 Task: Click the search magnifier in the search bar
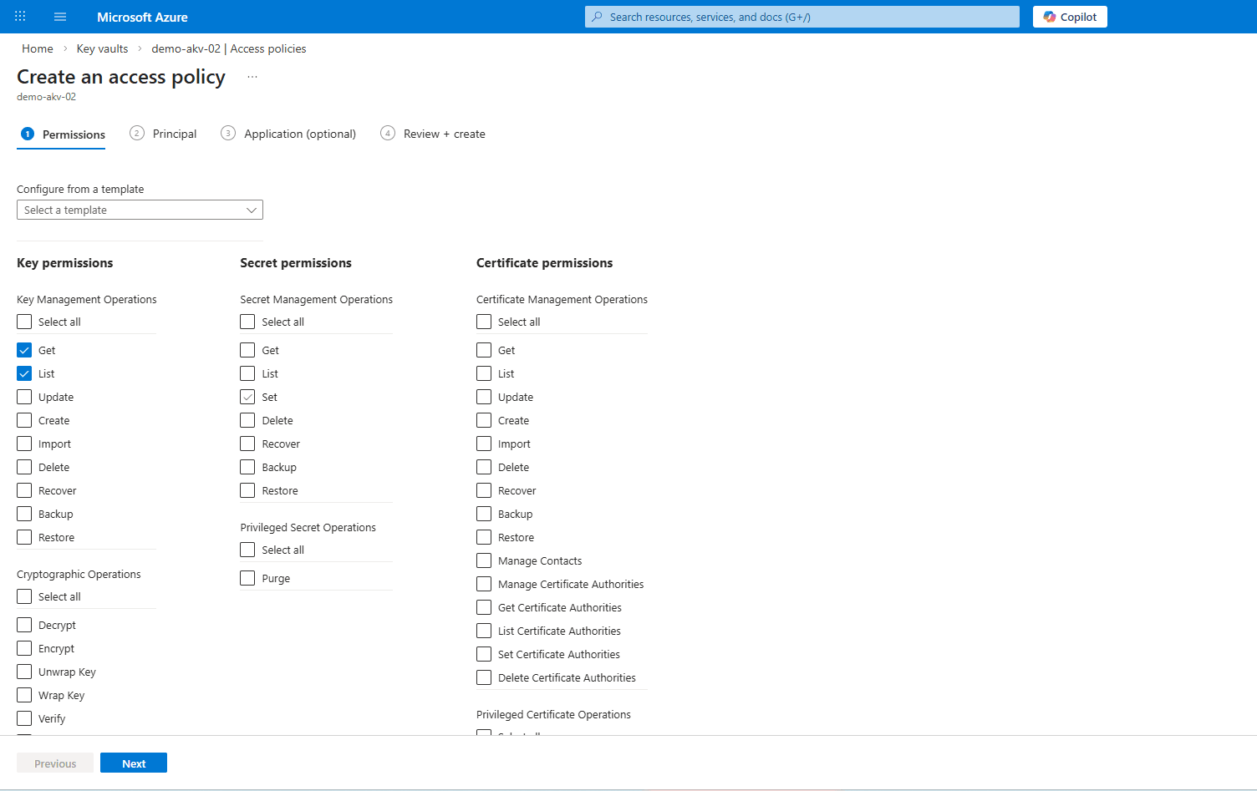(596, 17)
